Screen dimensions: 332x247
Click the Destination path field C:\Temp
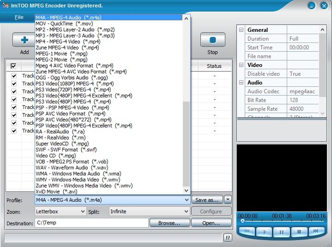[91, 223]
